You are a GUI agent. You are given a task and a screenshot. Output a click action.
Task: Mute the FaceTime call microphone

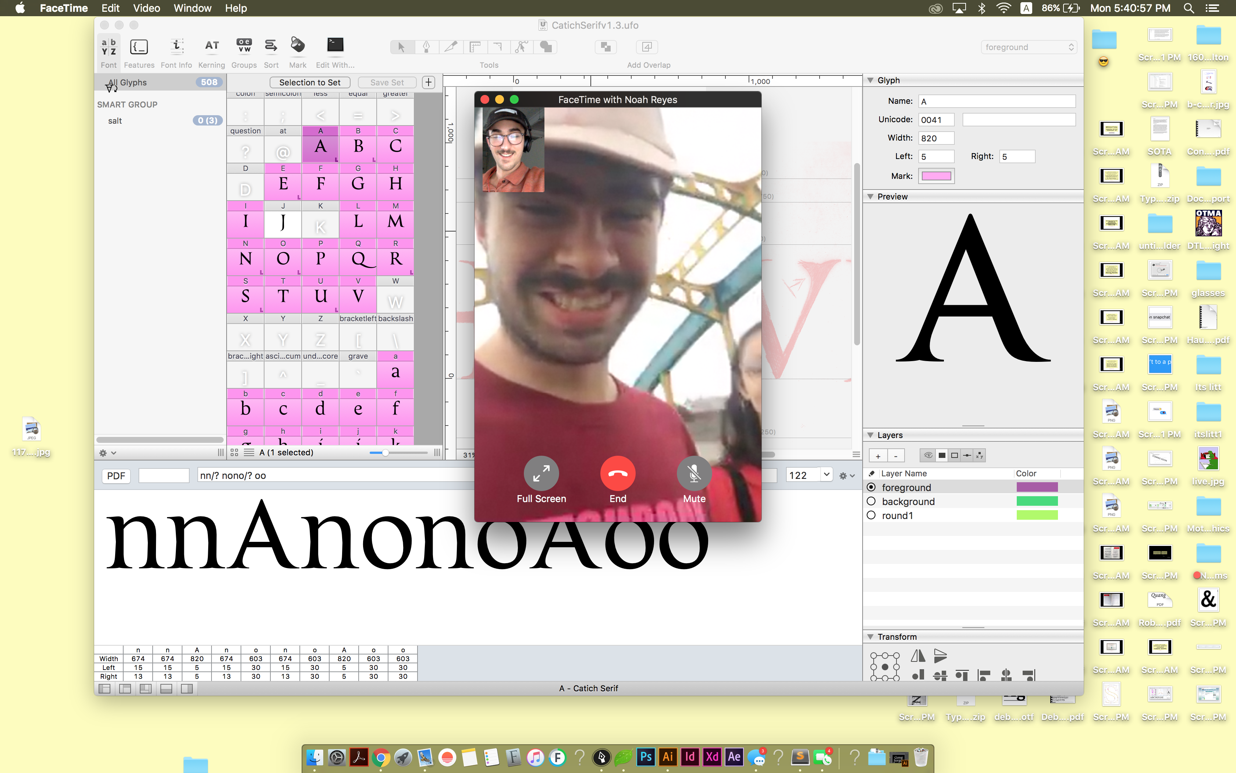tap(694, 473)
